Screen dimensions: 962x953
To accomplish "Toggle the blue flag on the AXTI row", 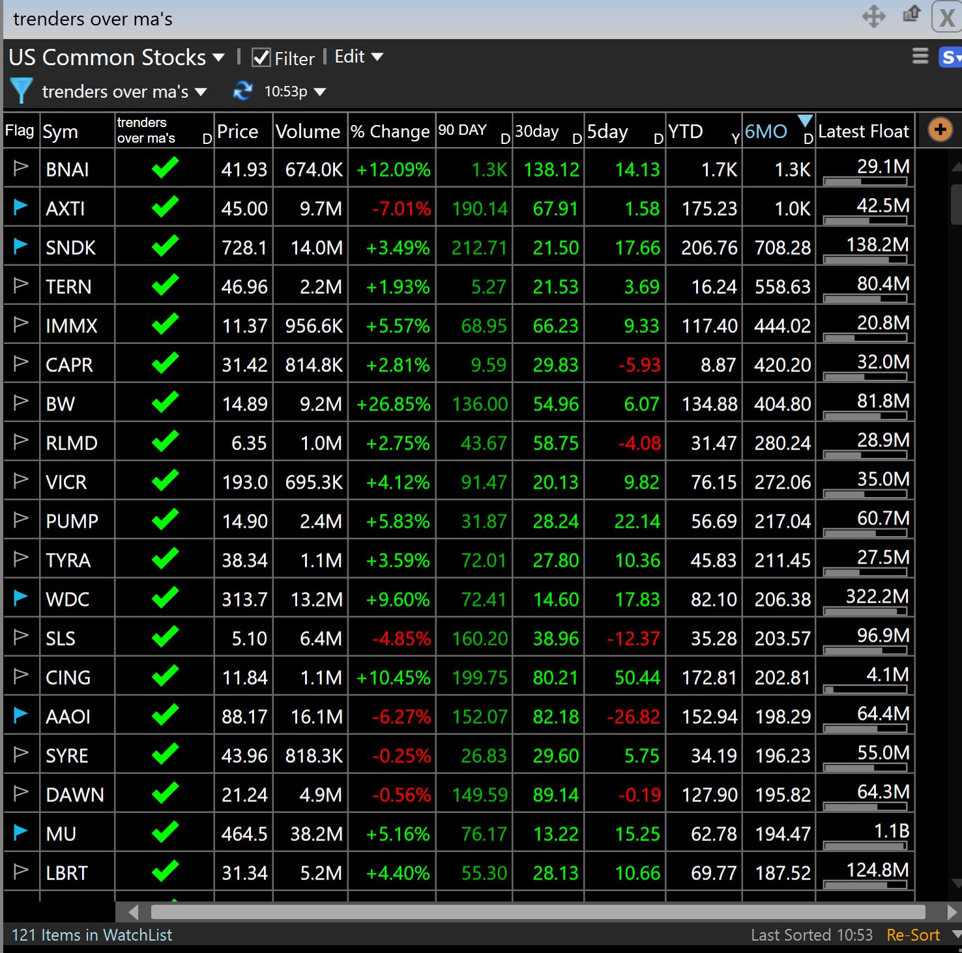I will (x=20, y=207).
